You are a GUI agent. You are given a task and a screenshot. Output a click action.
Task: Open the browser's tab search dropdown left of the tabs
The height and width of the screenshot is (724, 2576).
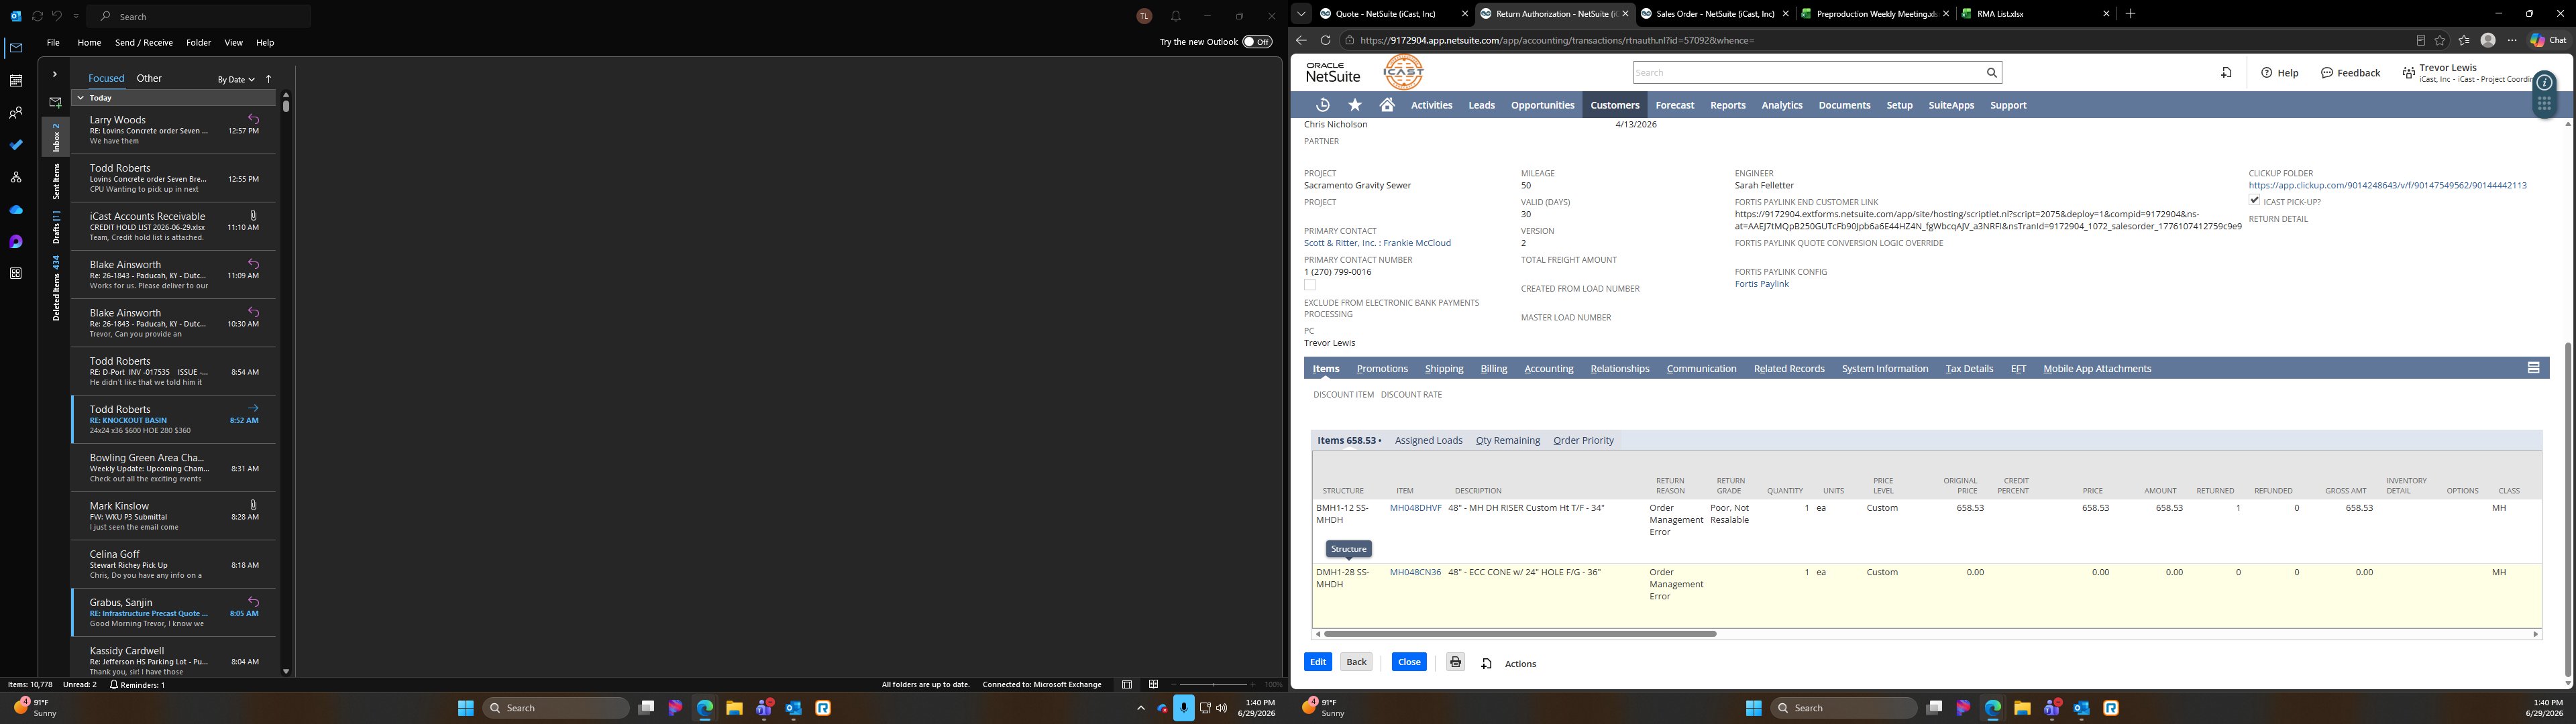[1301, 14]
